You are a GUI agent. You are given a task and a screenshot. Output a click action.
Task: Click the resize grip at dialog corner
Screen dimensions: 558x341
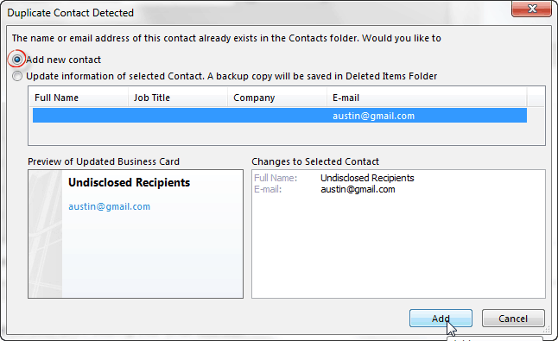[x=544, y=330]
